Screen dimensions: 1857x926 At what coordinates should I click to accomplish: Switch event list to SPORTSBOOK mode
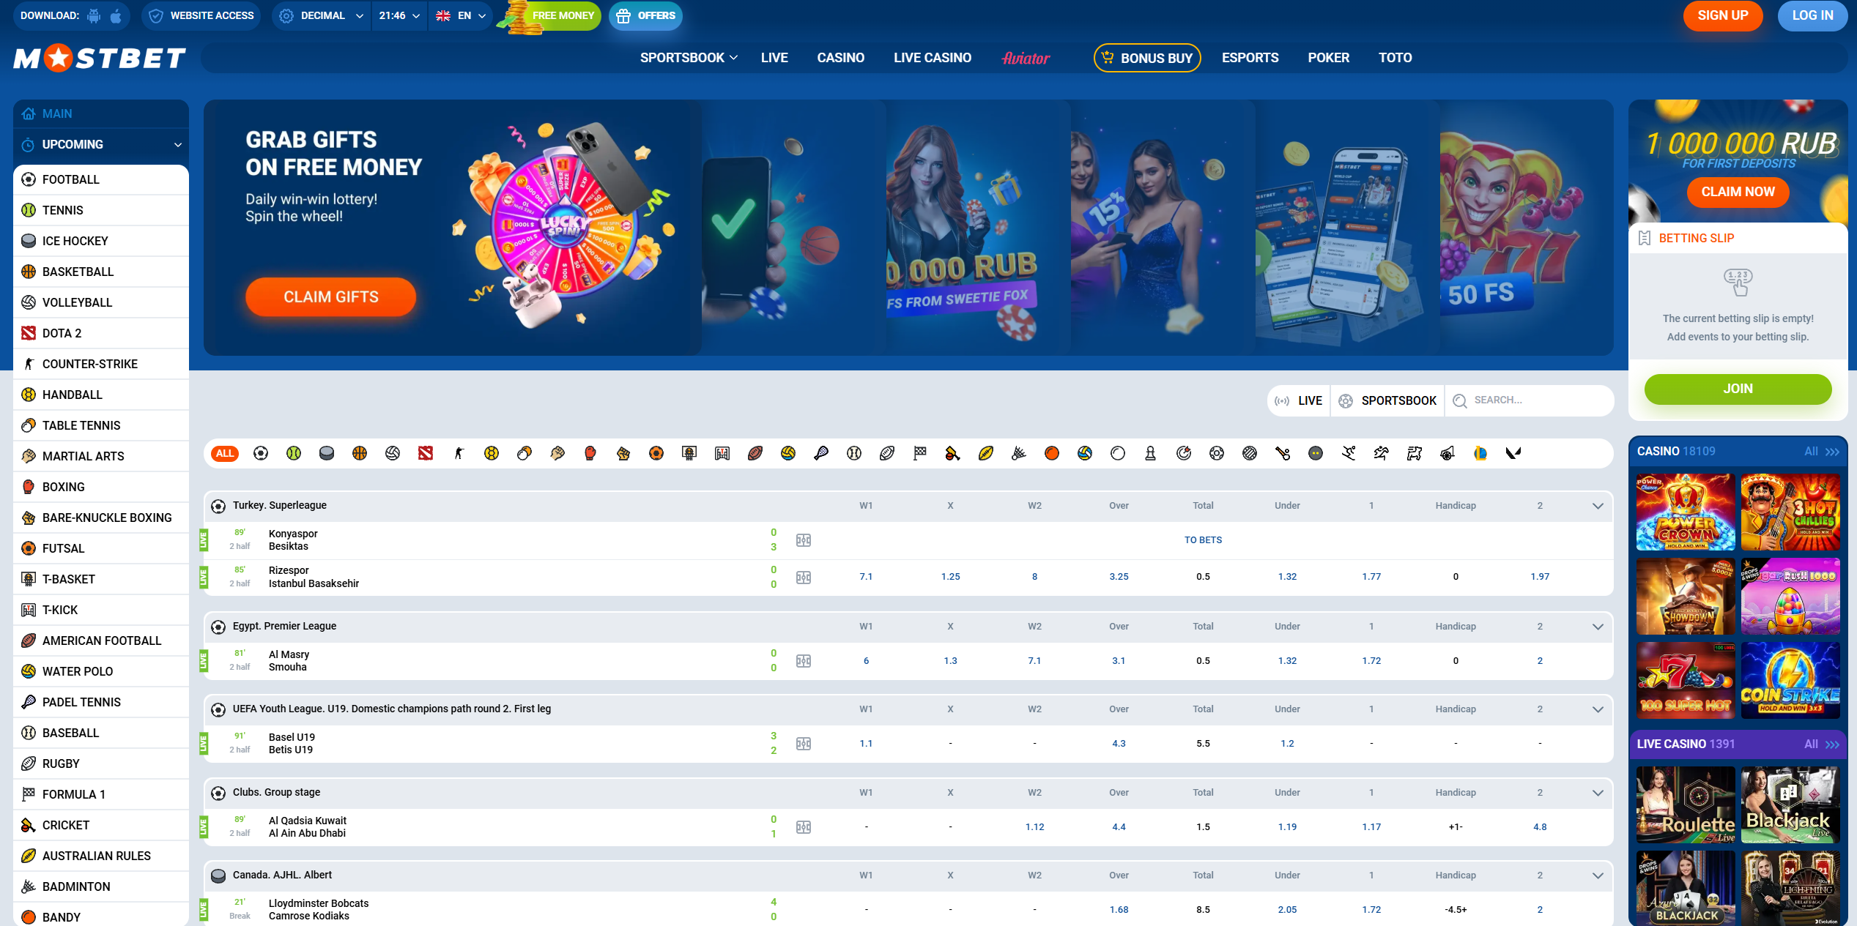click(x=1387, y=400)
